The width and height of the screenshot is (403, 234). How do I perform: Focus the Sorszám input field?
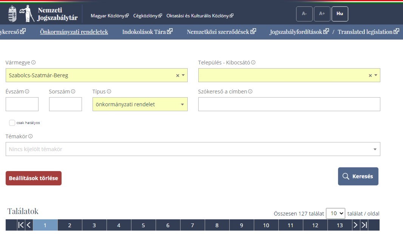66,104
